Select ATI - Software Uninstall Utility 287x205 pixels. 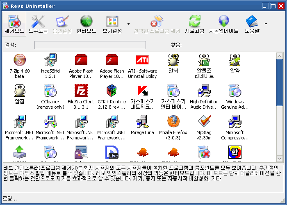pos(142,66)
